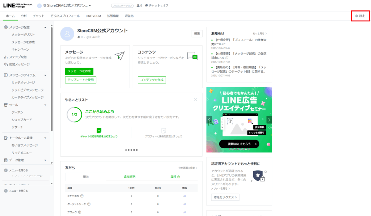
Task: Click the help icon next to ブロック
Action: (x=80, y=212)
